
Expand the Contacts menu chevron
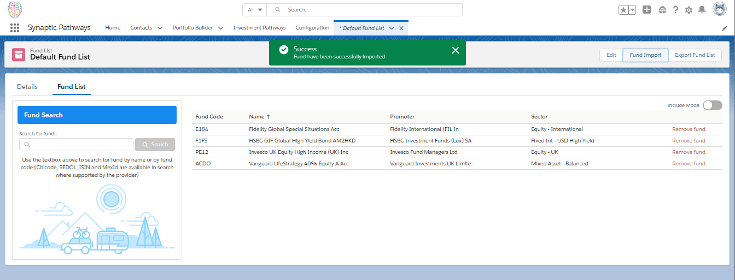pyautogui.click(x=160, y=28)
